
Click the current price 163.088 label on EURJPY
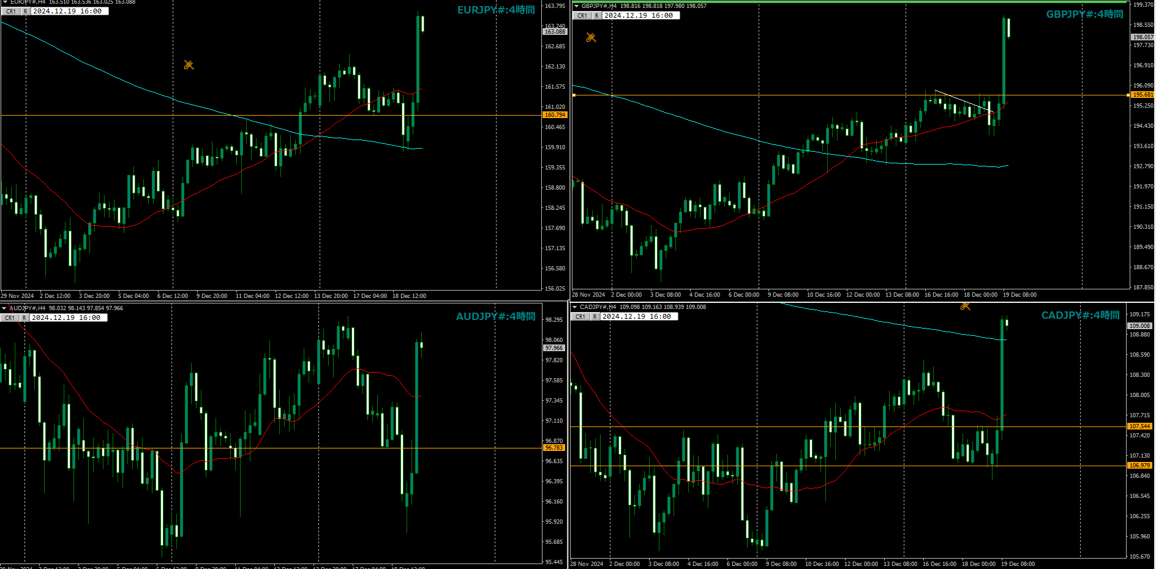555,32
